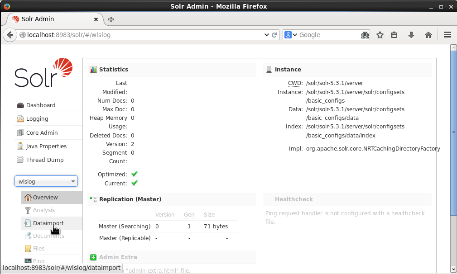Click '/solr/solr-5.3.1/server' CWD path
457x274 pixels.
click(335, 83)
